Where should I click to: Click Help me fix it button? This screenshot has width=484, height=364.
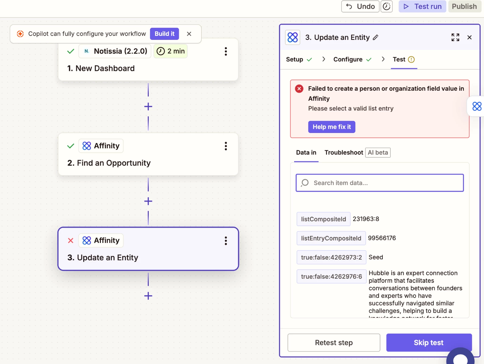[x=332, y=127]
